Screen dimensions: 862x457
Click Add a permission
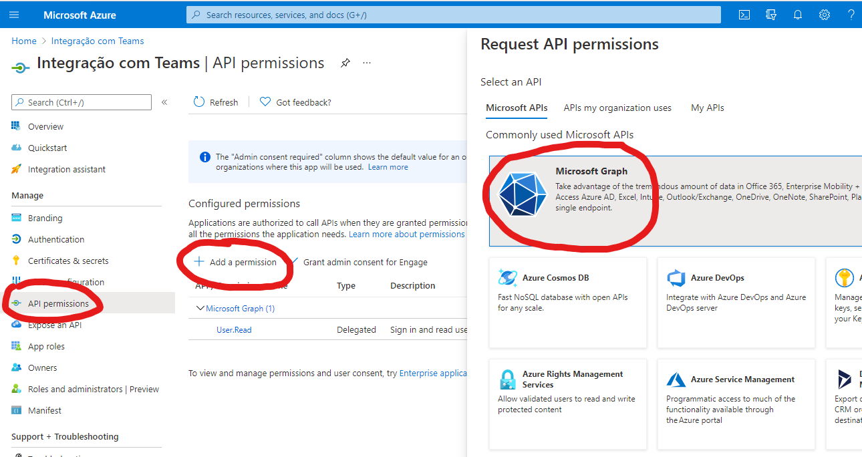[x=235, y=262]
